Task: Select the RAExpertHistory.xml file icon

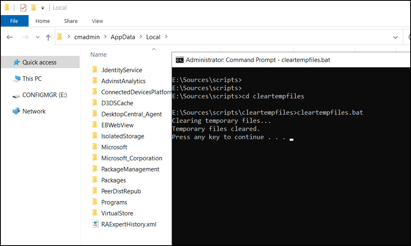Action: click(95, 224)
